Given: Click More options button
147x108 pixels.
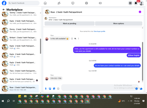Looking at the screenshot, I should (119, 24).
